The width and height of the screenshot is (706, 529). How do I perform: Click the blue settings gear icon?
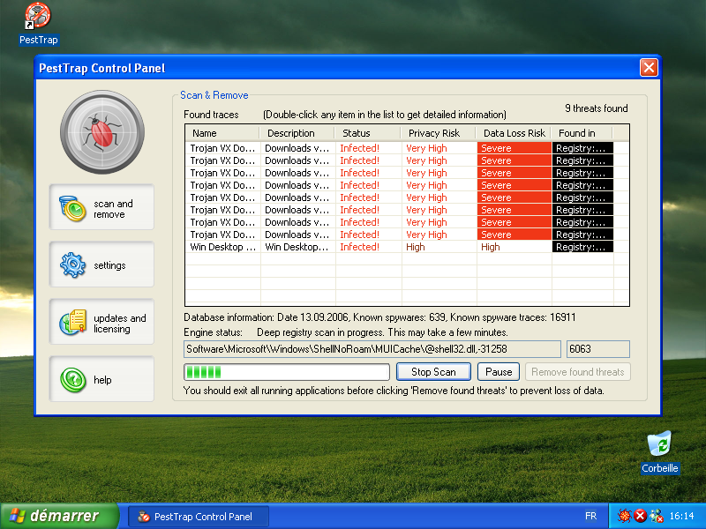point(72,265)
